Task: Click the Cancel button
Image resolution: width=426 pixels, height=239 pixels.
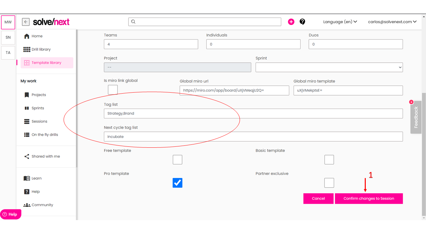Action: click(x=318, y=199)
